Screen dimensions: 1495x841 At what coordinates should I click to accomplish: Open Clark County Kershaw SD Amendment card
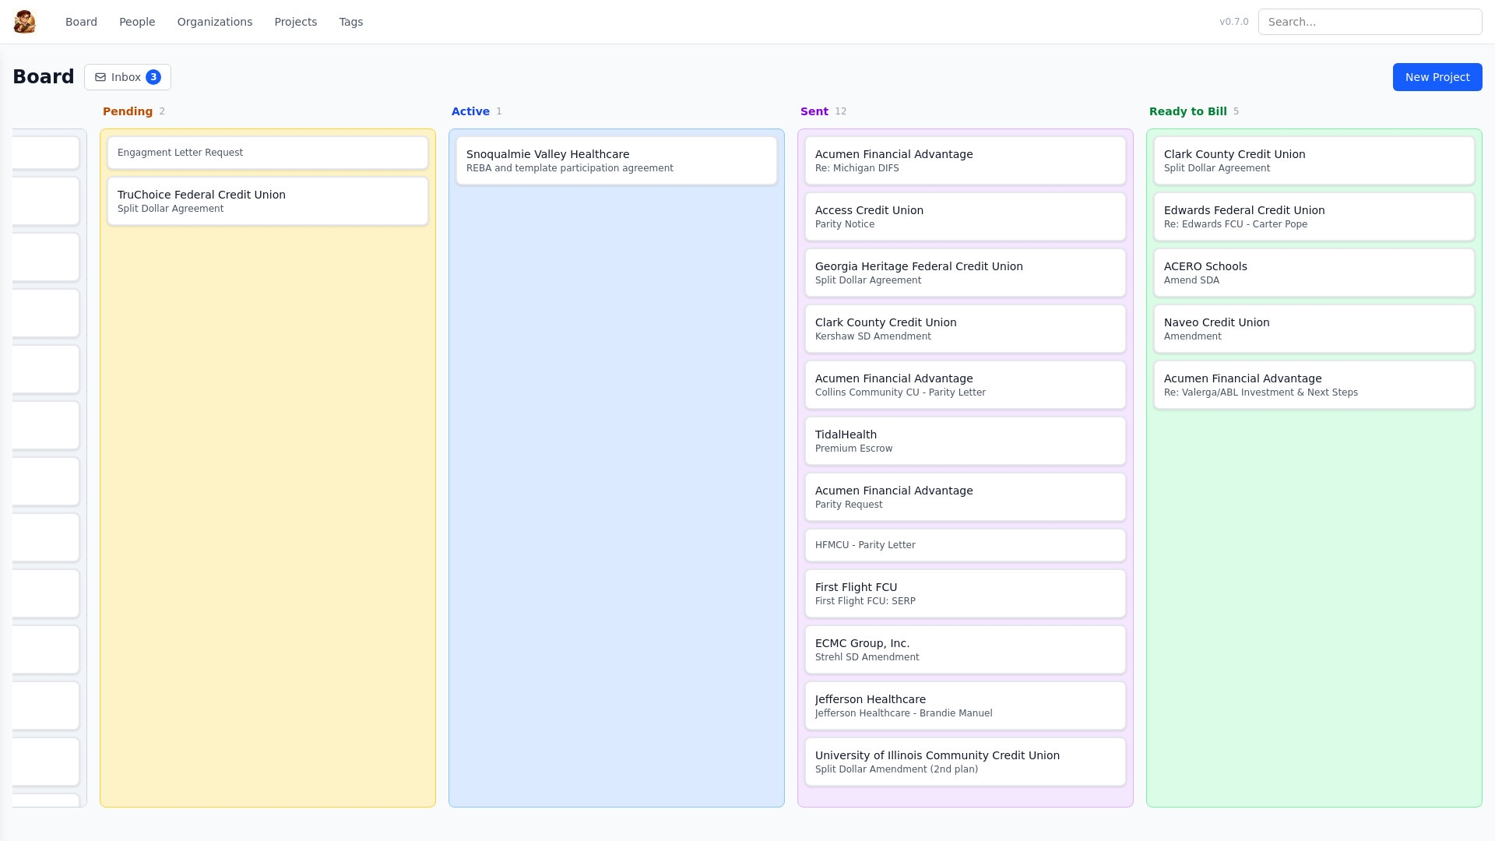(x=966, y=329)
